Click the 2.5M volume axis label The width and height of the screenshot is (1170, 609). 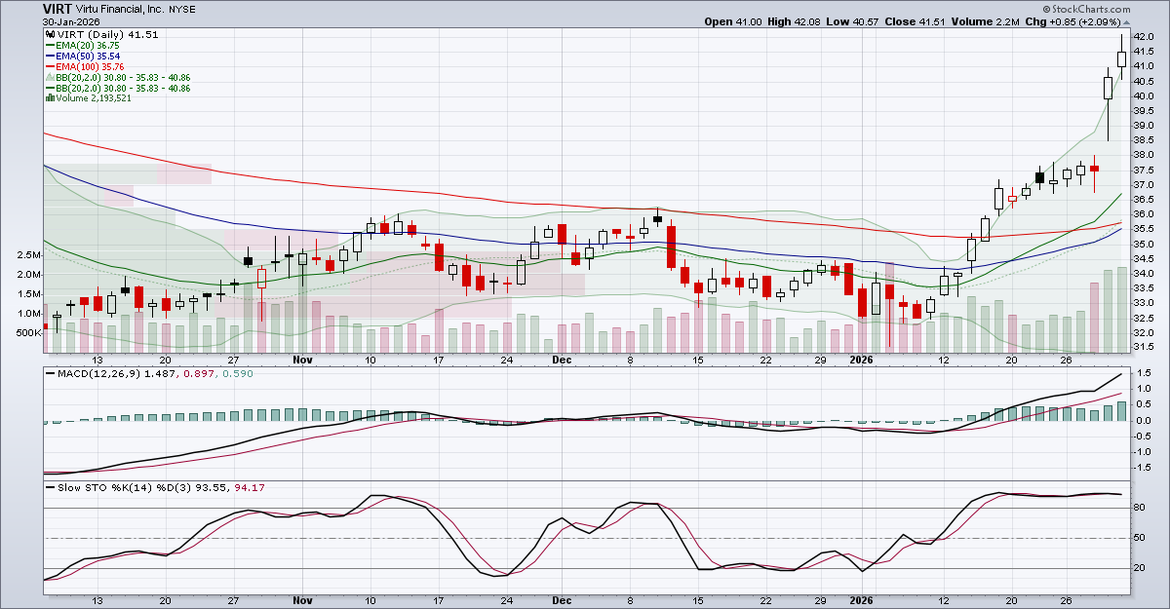[x=29, y=255]
